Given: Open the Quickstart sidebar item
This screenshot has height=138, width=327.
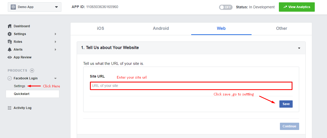Looking at the screenshot, I should pos(33,94).
